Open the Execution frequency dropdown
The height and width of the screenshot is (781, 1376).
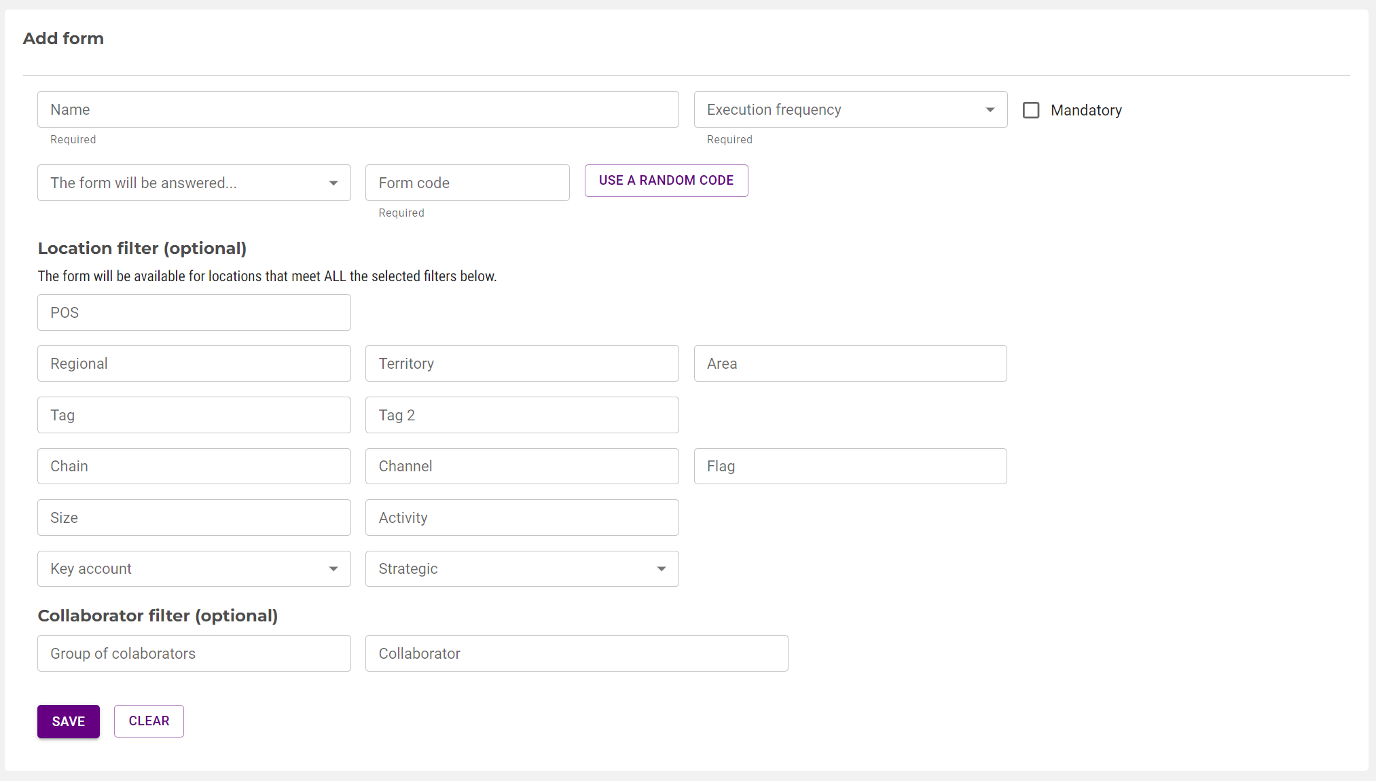coord(850,110)
